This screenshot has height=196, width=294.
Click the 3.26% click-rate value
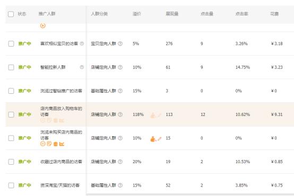(241, 43)
